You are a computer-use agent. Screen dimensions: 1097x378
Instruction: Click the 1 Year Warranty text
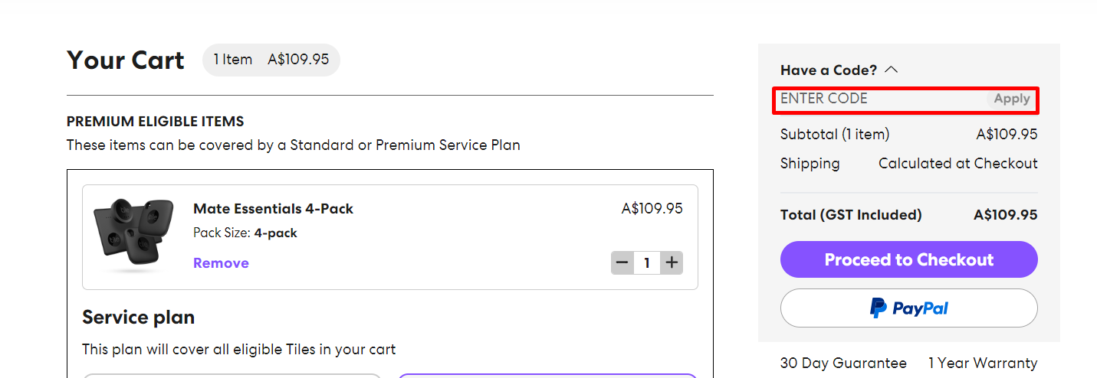(982, 363)
